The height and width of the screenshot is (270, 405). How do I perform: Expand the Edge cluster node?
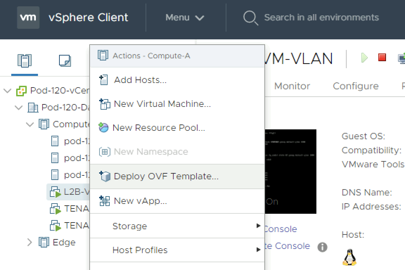[30, 242]
